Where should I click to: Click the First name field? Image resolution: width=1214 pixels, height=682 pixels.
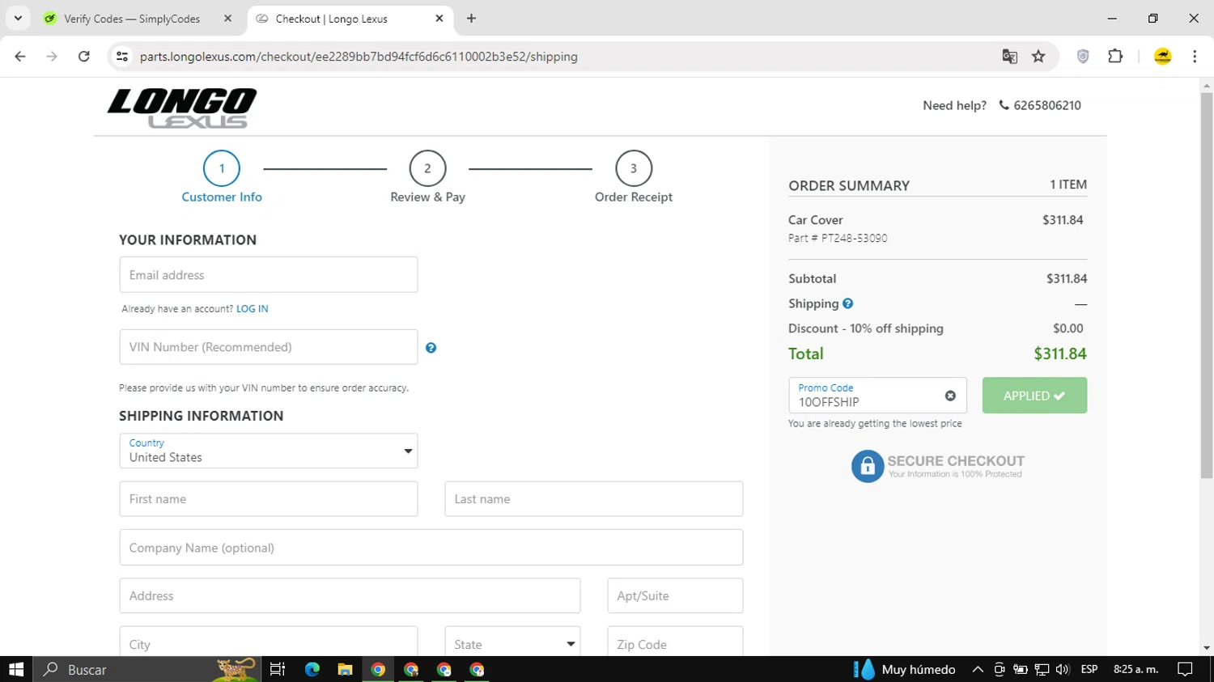pos(269,499)
